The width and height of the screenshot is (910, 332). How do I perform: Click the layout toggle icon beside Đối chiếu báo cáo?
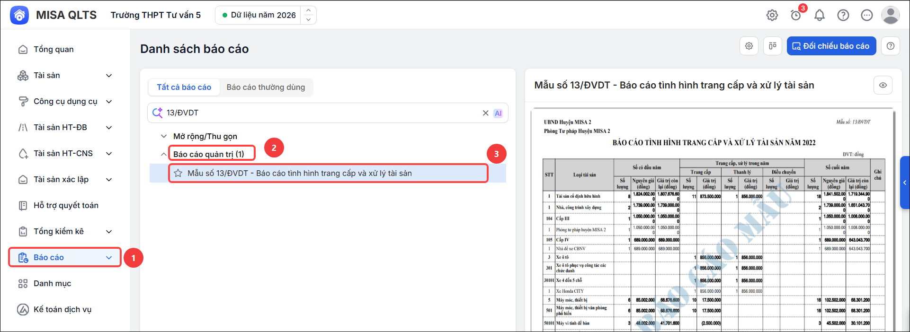[x=773, y=46]
